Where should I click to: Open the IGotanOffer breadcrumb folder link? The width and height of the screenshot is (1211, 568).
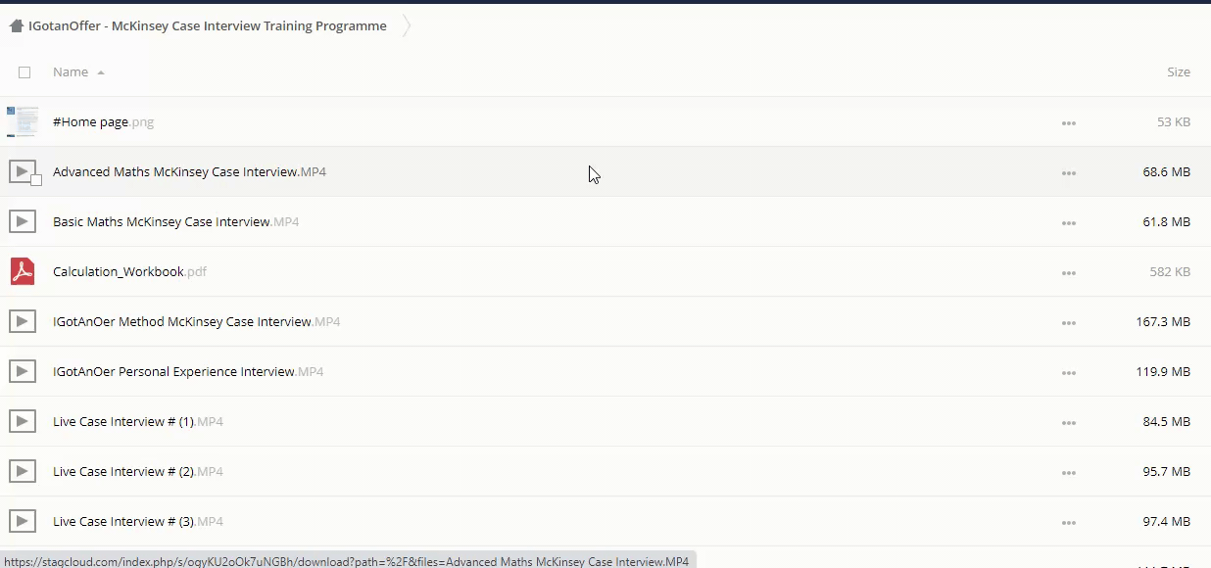tap(208, 26)
